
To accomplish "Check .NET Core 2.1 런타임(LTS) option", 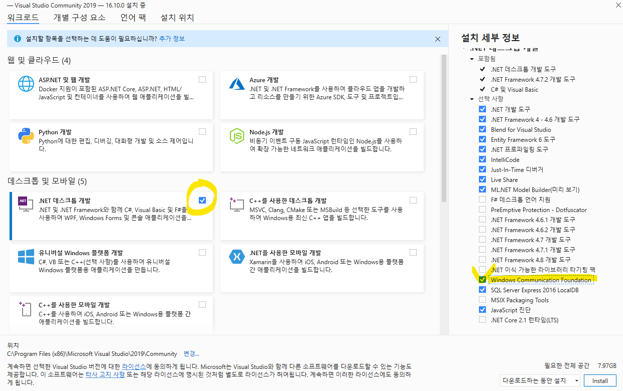I will pyautogui.click(x=482, y=320).
